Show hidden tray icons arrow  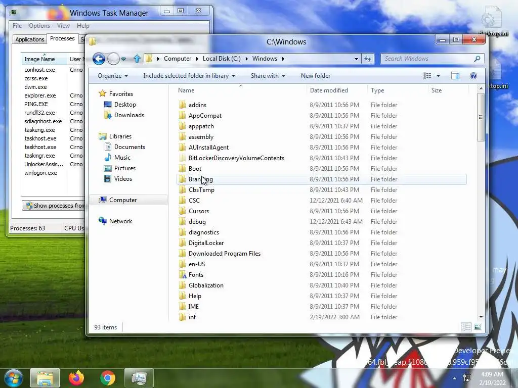[455, 378]
